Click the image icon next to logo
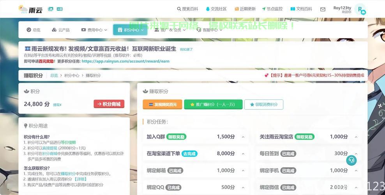The width and height of the screenshot is (385, 195). pos(50,9)
